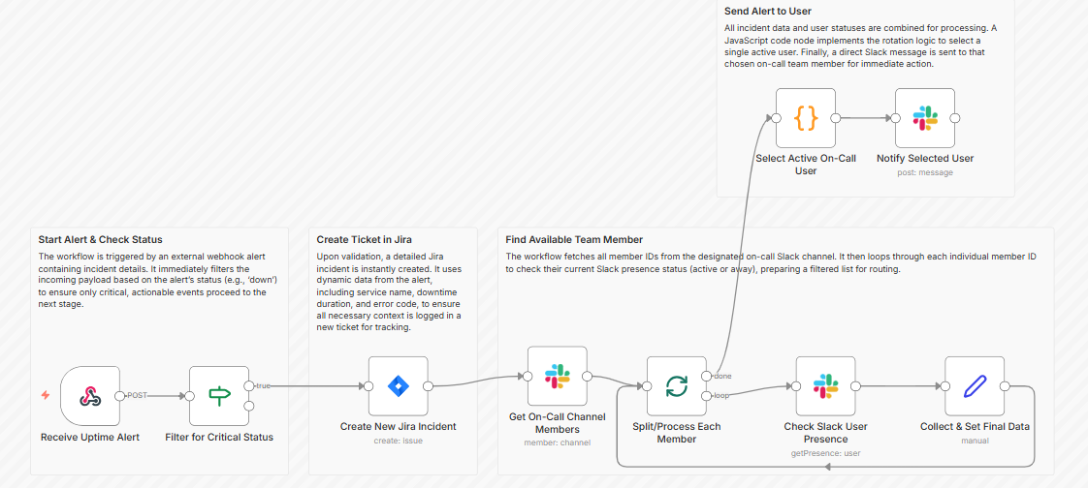
Task: Select the Collect & Set Final Data node
Action: pyautogui.click(x=975, y=386)
